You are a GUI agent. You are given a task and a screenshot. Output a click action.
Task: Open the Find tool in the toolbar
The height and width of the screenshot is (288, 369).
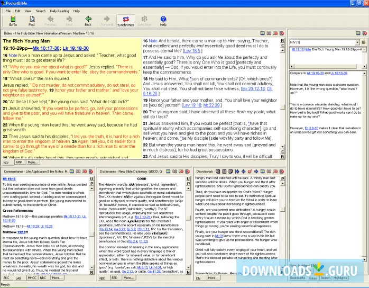[32, 21]
